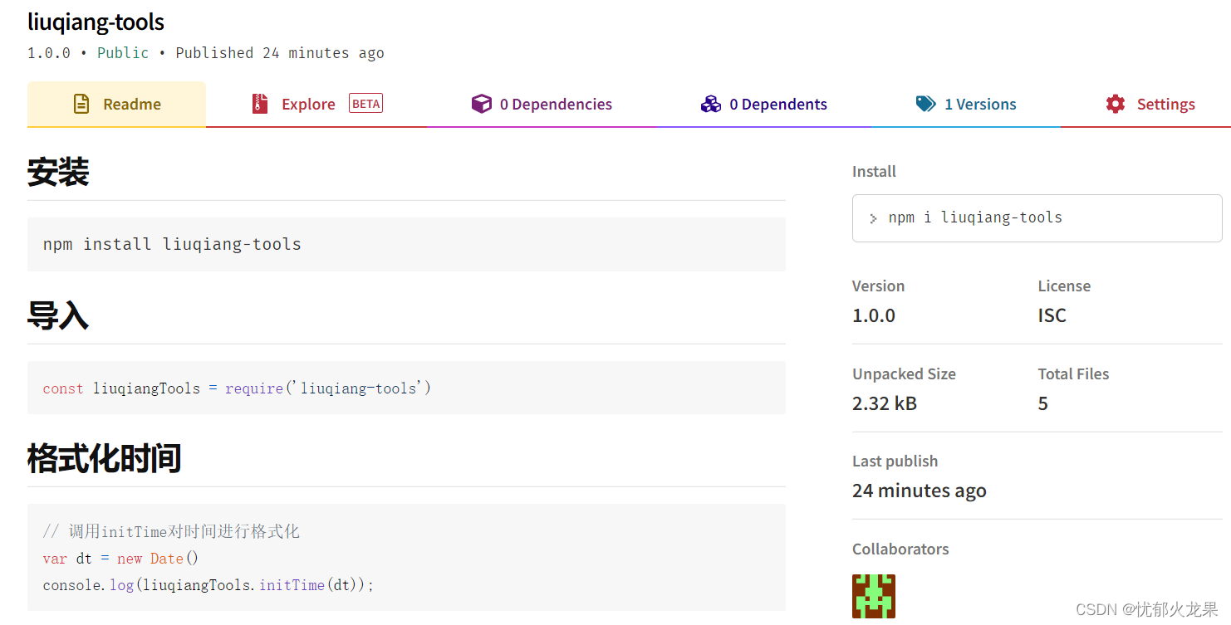
Task: Click the Dependents stacked cubes icon
Action: click(x=711, y=104)
